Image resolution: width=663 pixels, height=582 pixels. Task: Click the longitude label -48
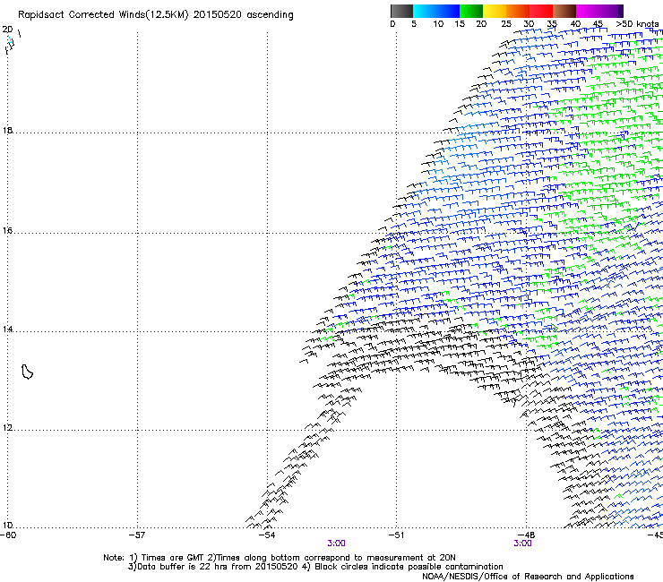527,535
